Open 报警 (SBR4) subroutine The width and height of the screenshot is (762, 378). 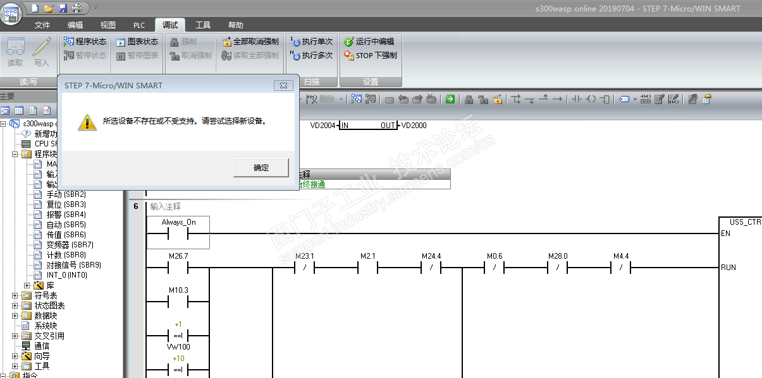point(66,215)
